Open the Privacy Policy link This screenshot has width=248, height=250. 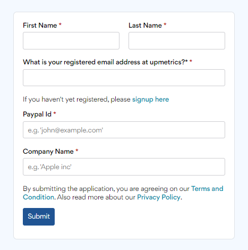(x=159, y=197)
